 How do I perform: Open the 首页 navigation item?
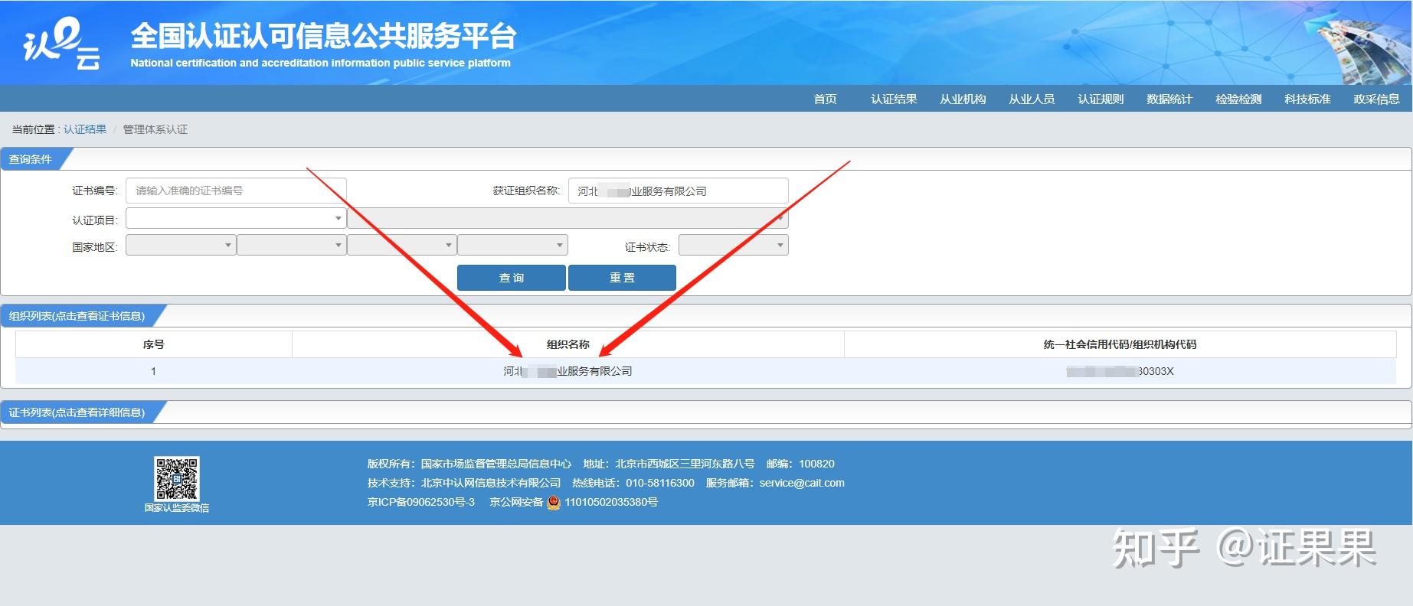tap(825, 99)
